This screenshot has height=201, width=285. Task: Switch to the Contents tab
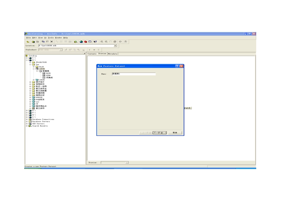tap(92, 54)
